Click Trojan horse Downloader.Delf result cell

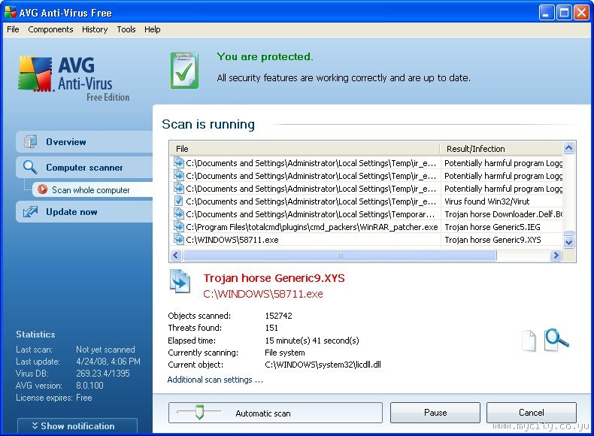tap(503, 214)
